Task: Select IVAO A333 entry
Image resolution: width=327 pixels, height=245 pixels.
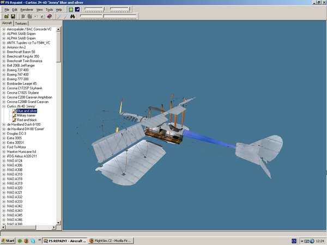Action: click(14, 201)
